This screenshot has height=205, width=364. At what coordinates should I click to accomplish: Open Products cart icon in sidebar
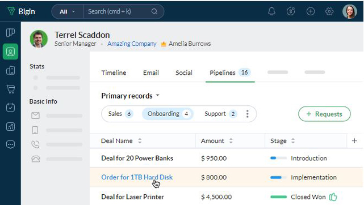10,89
